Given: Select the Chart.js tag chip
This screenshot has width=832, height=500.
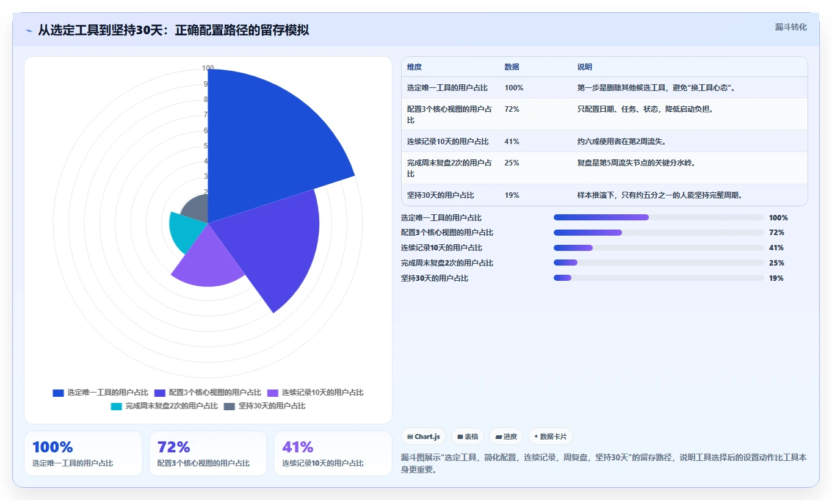Looking at the screenshot, I should click(424, 437).
